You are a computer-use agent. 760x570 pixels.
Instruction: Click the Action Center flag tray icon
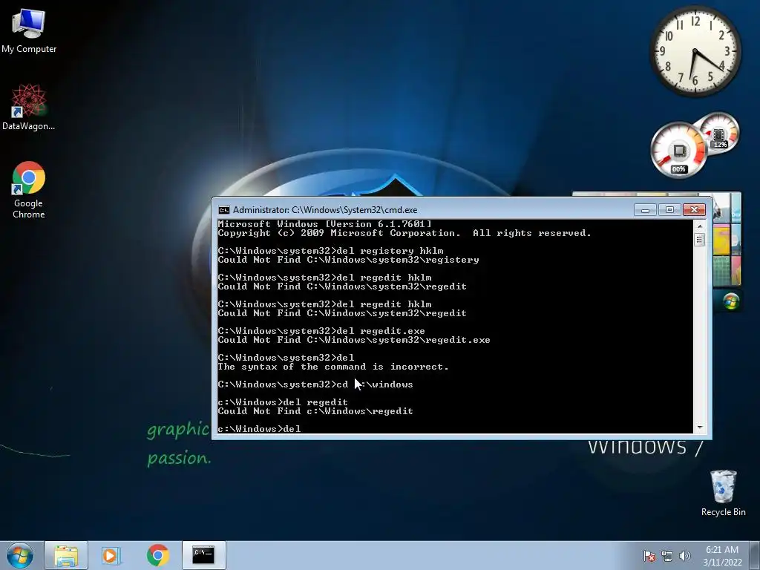coord(649,556)
